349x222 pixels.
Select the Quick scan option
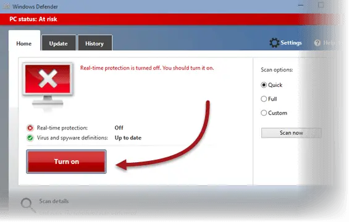click(x=264, y=85)
